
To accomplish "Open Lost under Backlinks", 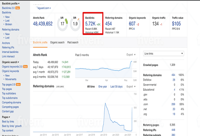I will (7, 21).
